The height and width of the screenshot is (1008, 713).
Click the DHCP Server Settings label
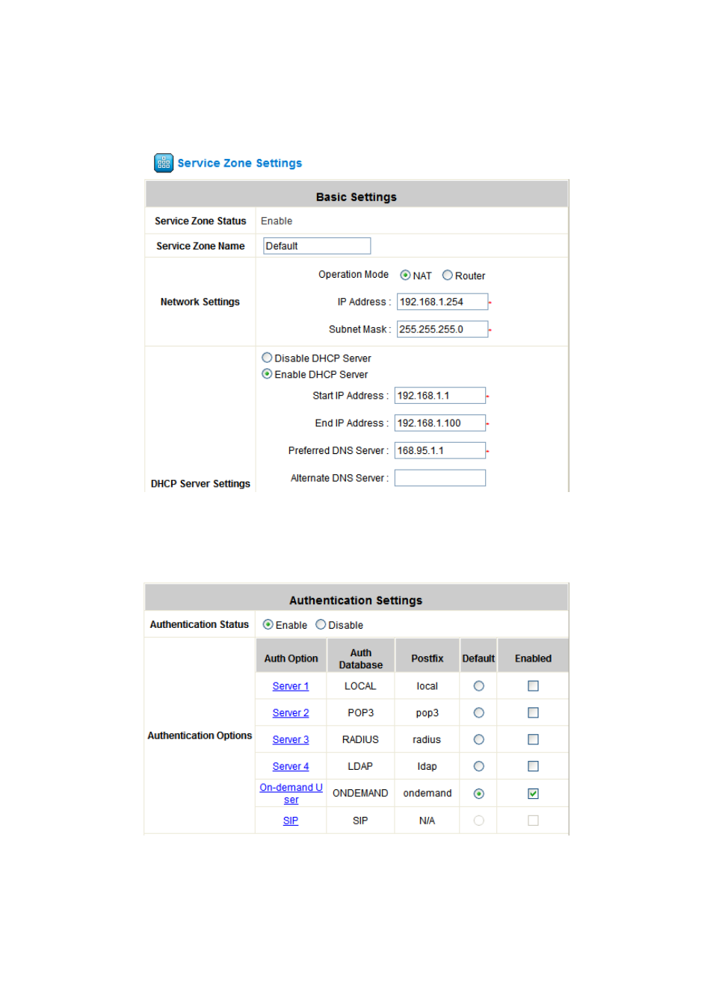[x=200, y=484]
